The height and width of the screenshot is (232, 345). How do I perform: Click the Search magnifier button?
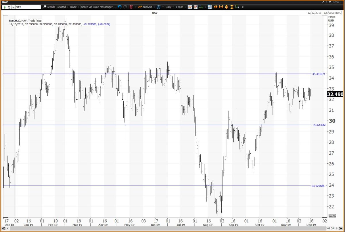[x=49, y=7]
